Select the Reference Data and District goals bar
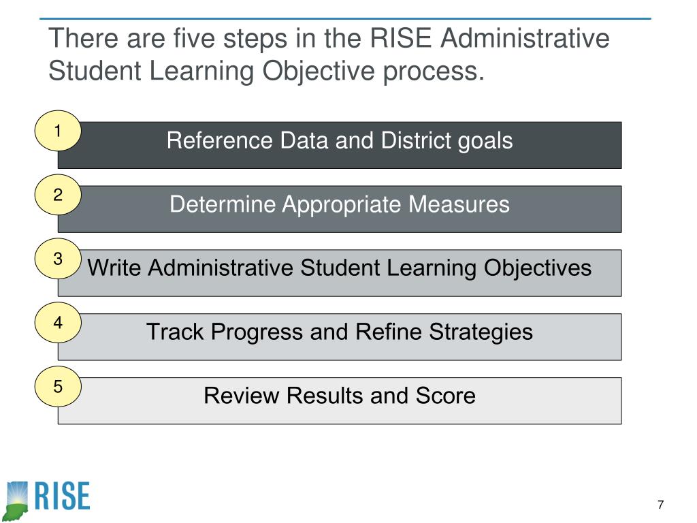697x523 pixels. tap(340, 145)
